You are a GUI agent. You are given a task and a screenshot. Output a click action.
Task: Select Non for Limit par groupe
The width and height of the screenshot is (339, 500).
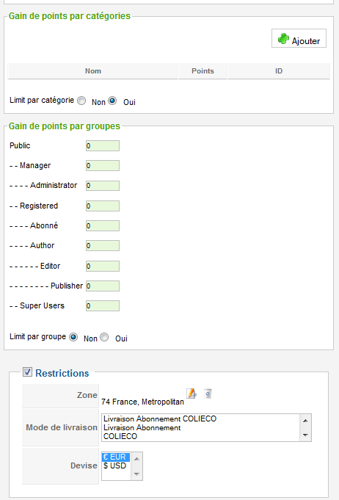(73, 337)
